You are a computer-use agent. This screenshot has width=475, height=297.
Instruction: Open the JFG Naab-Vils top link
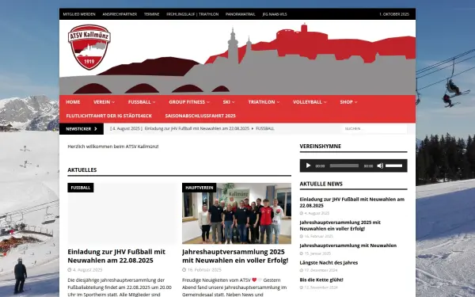275,14
